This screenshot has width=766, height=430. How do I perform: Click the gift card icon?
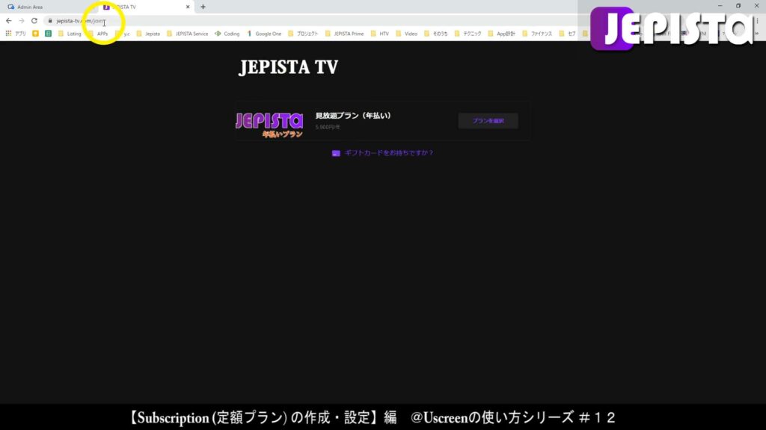[x=336, y=153]
